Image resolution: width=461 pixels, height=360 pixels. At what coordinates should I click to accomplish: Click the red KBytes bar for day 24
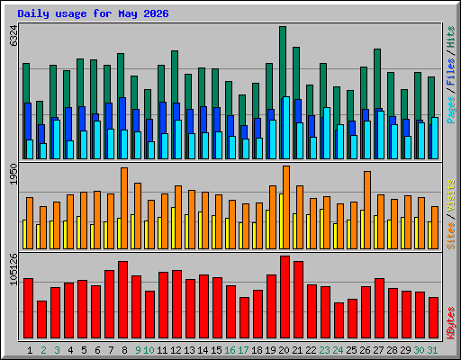coord(339,320)
